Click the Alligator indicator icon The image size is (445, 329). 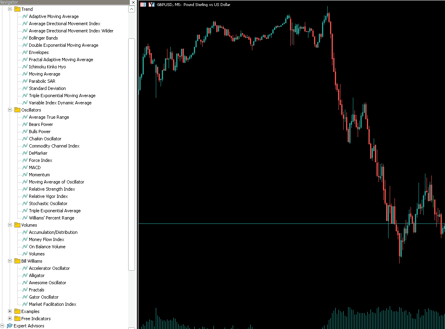point(25,275)
